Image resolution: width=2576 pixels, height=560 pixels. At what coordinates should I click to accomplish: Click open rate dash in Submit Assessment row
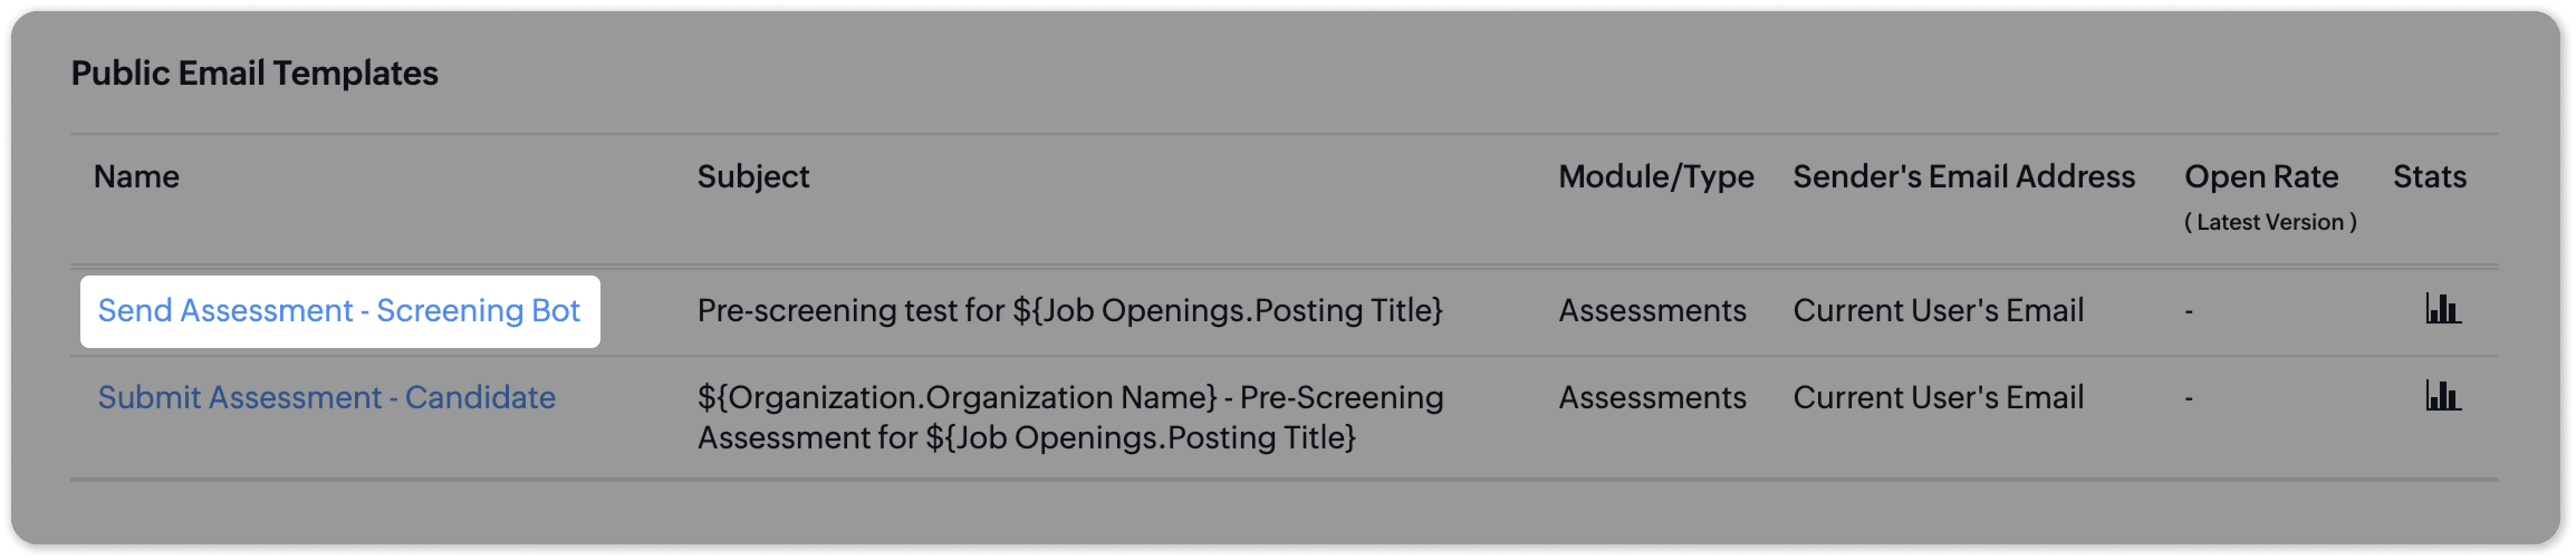coord(2189,399)
